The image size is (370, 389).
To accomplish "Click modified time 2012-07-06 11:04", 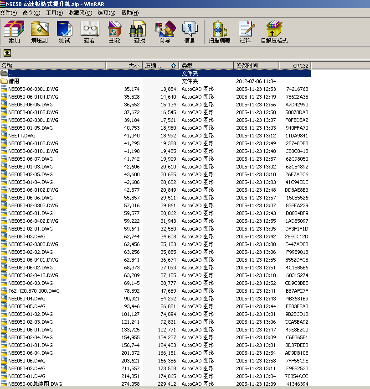I will coord(256,81).
